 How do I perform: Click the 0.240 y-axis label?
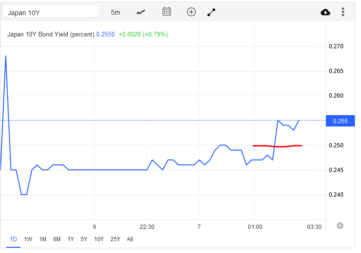[336, 195]
